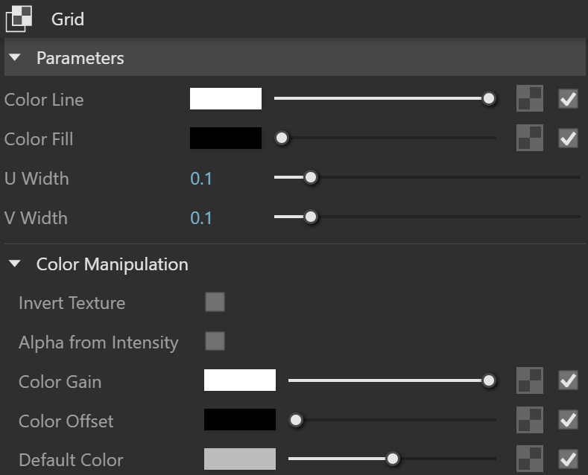The image size is (588, 475).
Task: Enable Alpha from Intensity checkbox
Action: point(215,341)
